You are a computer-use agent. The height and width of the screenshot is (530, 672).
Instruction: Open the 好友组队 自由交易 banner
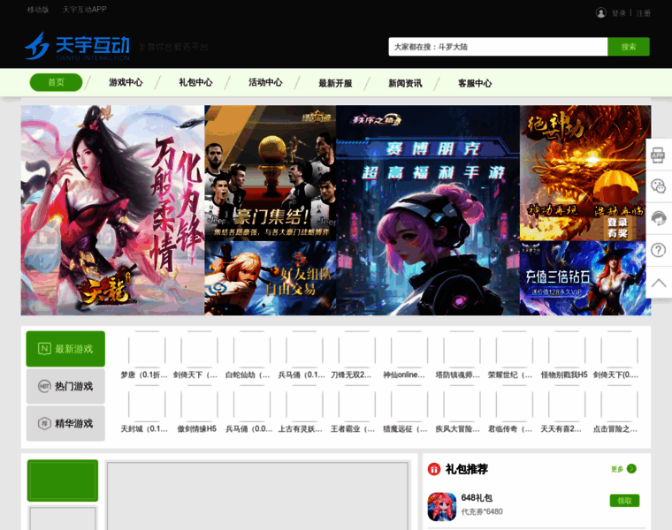[x=270, y=278]
